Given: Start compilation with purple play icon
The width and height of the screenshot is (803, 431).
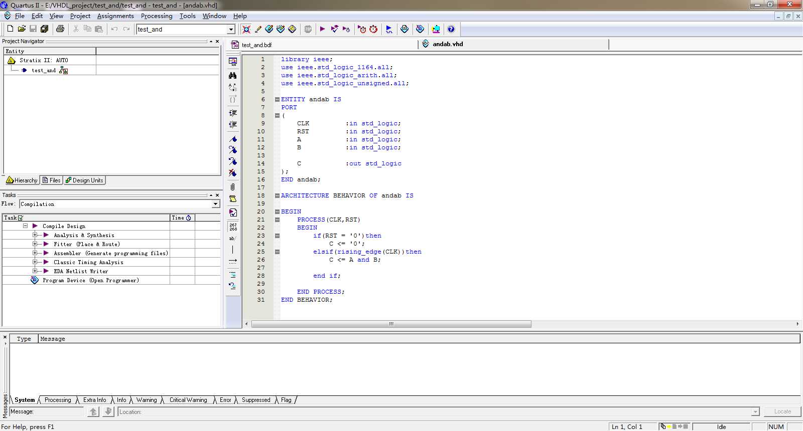Looking at the screenshot, I should [x=322, y=29].
